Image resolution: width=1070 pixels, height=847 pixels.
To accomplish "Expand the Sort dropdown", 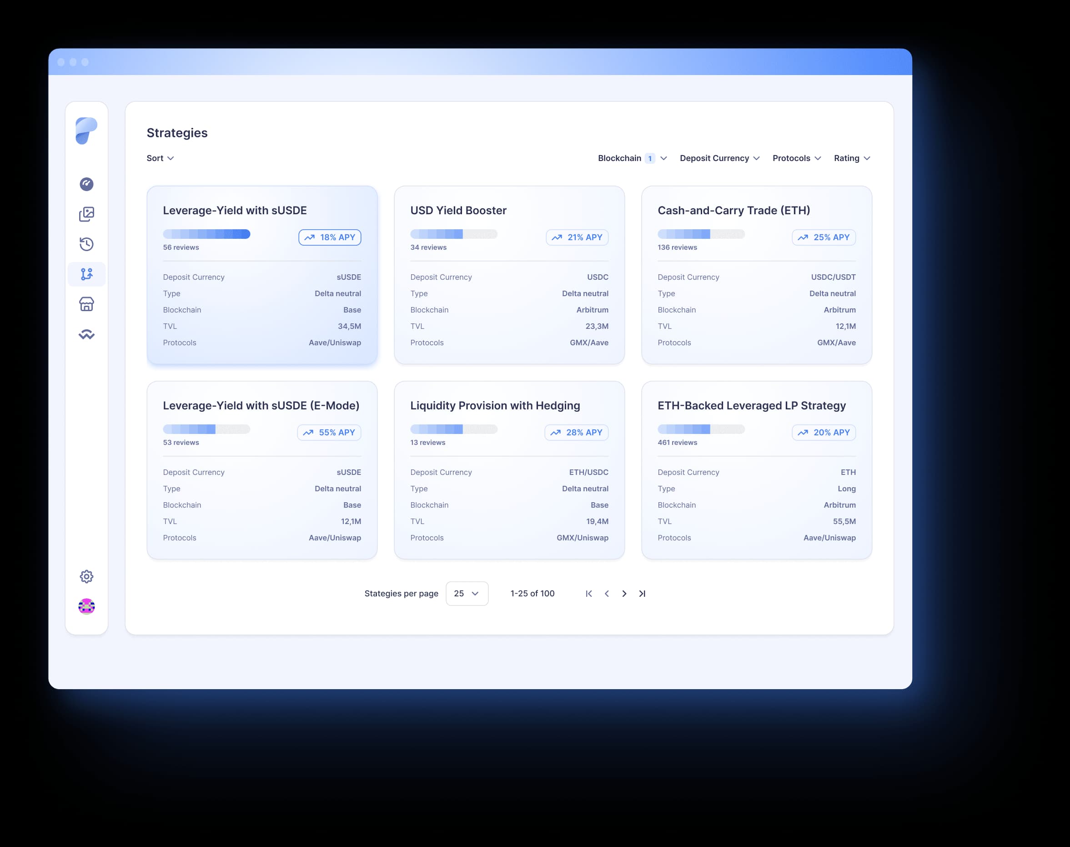I will coord(160,158).
